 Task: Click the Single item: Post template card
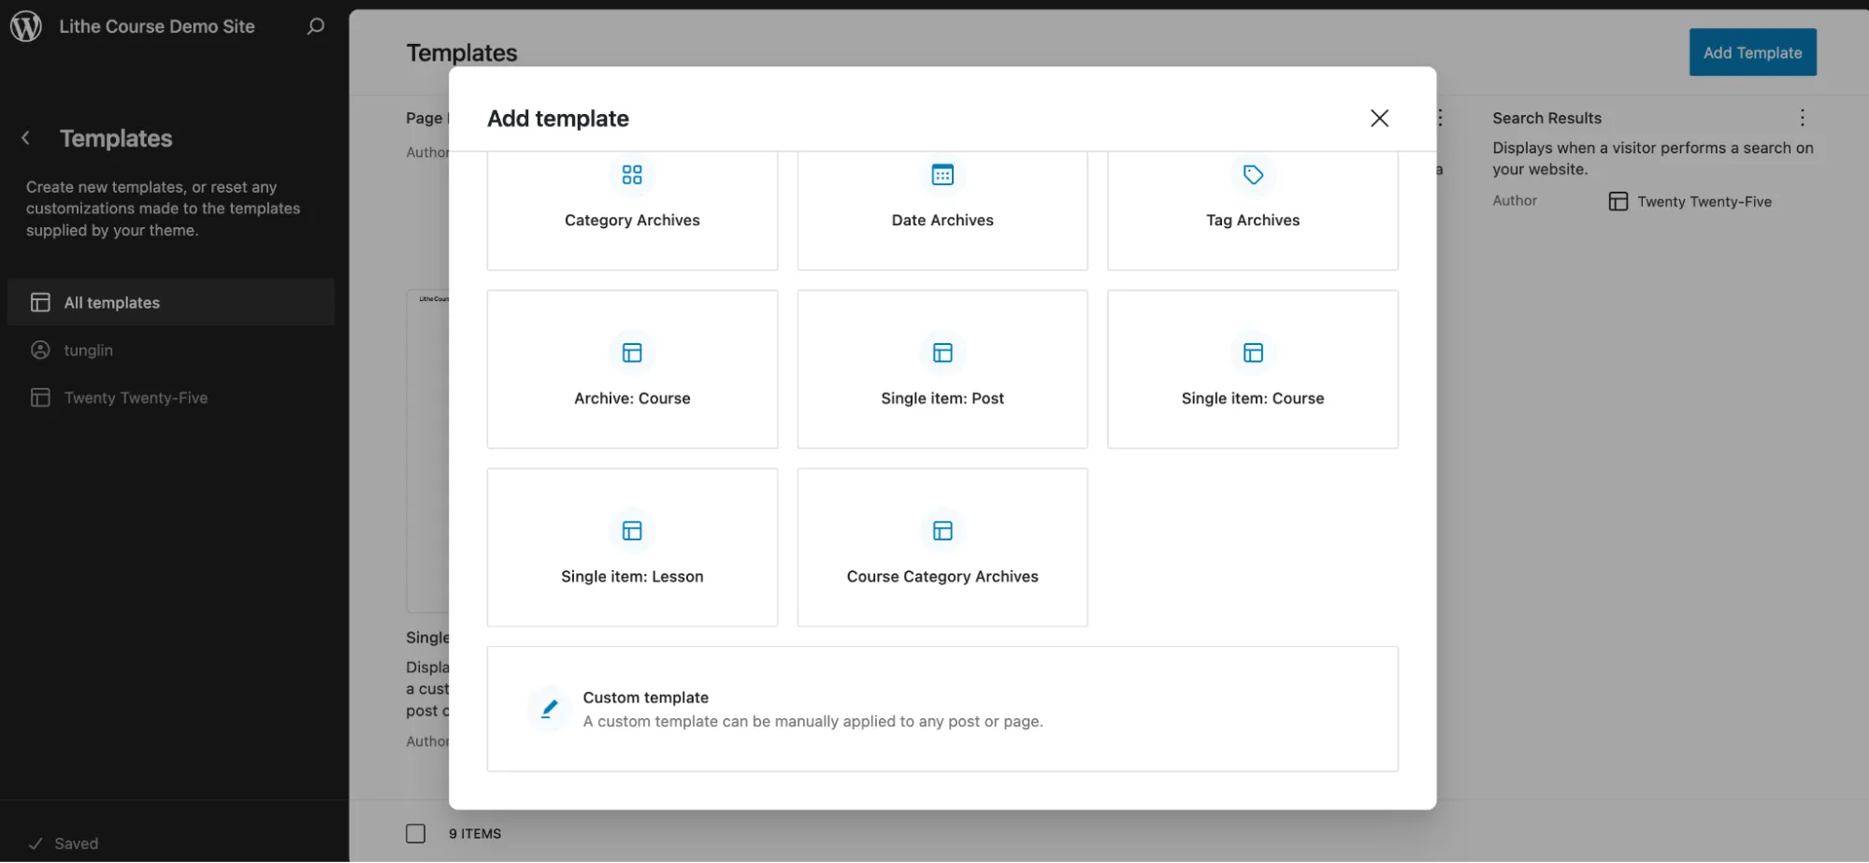tap(942, 368)
